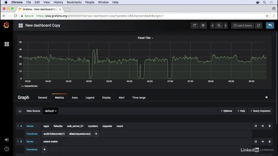
Task: Collapse query B with its arrow
Action: point(18,142)
